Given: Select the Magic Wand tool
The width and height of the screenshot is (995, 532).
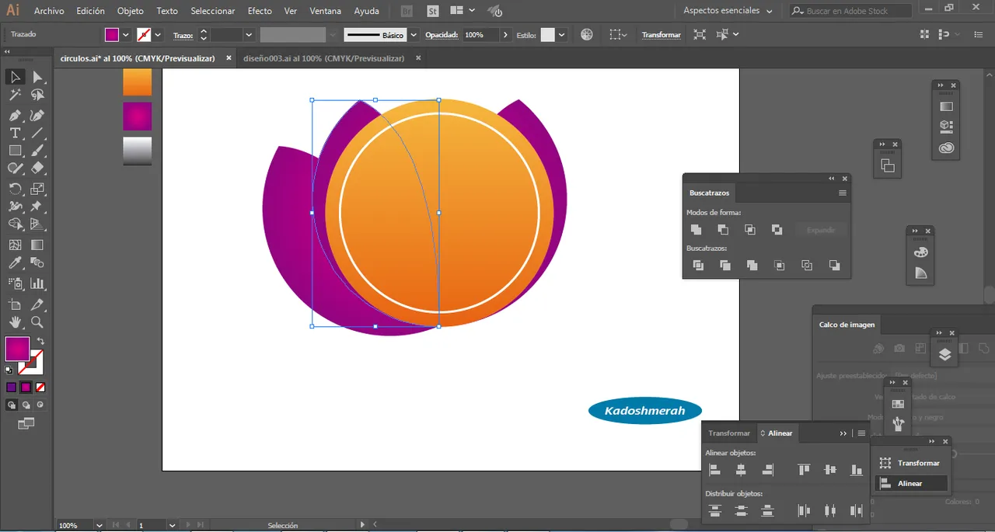Looking at the screenshot, I should click(15, 95).
